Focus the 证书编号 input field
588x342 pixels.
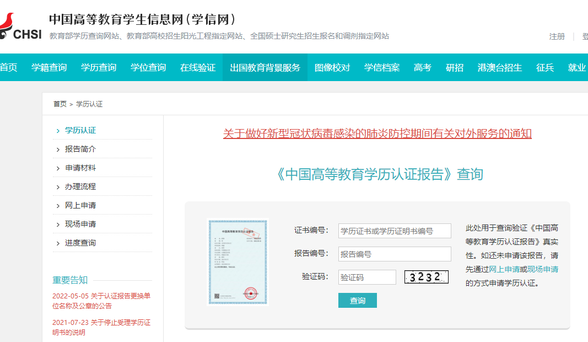click(x=395, y=231)
